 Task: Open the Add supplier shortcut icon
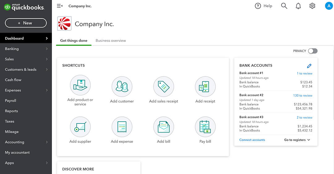pyautogui.click(x=80, y=127)
